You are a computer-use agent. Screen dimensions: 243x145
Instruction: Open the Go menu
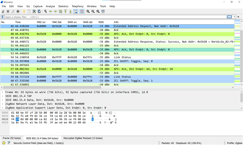[x=28, y=6]
